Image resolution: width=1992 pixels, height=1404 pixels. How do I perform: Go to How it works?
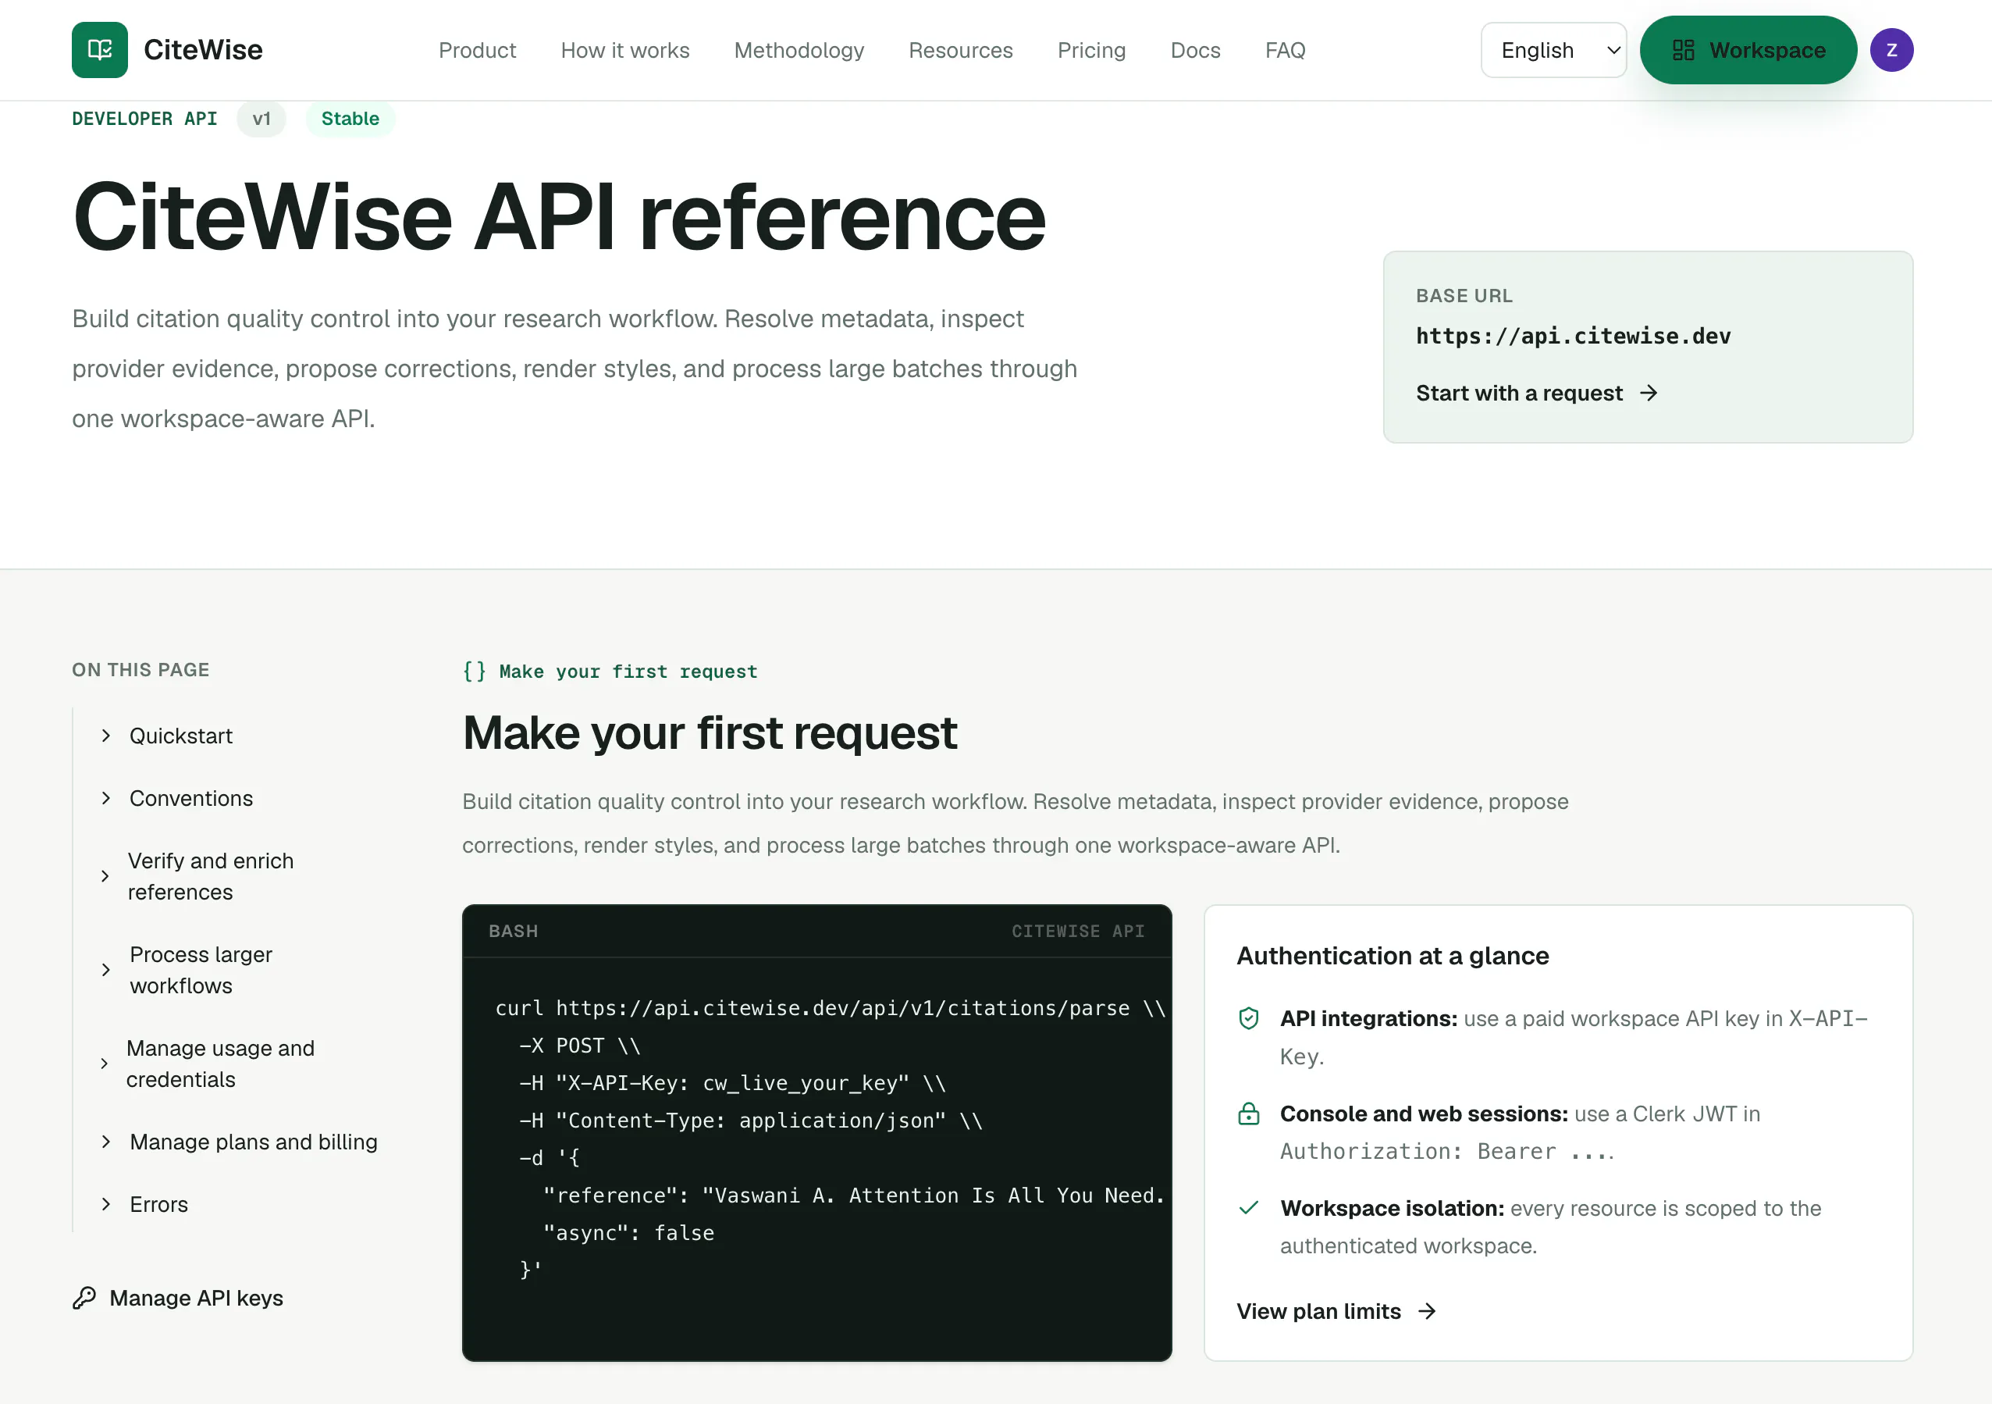(x=624, y=50)
